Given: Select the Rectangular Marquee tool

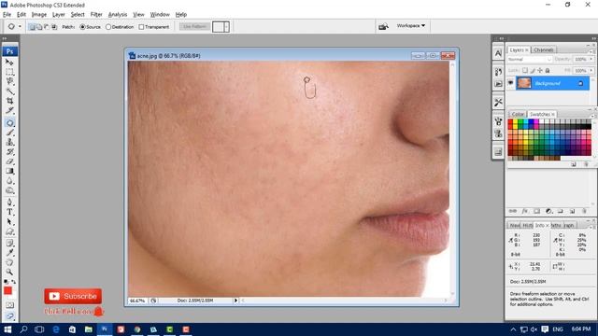Looking at the screenshot, I should pyautogui.click(x=9, y=72).
